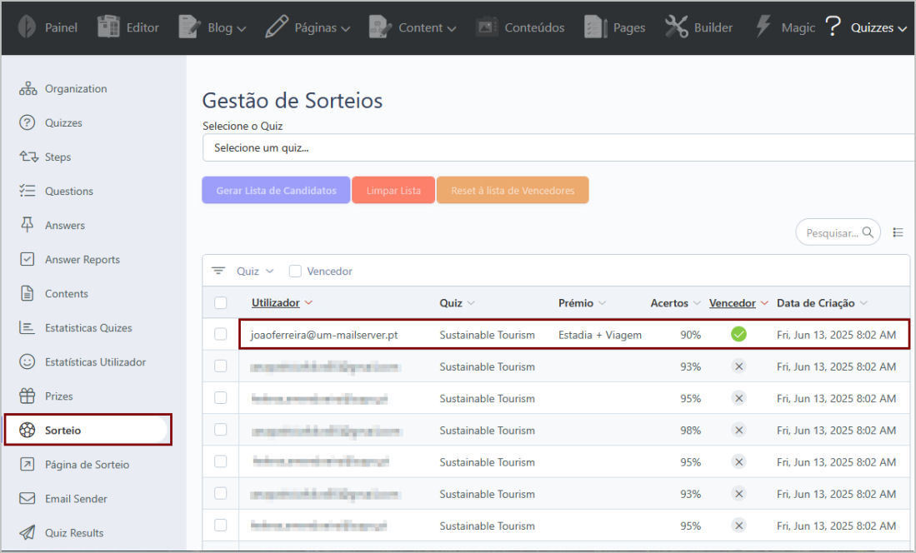Check the joaoferreira@um-mailserver.pt row checkbox
Screen dimensions: 916x553
pos(220,334)
